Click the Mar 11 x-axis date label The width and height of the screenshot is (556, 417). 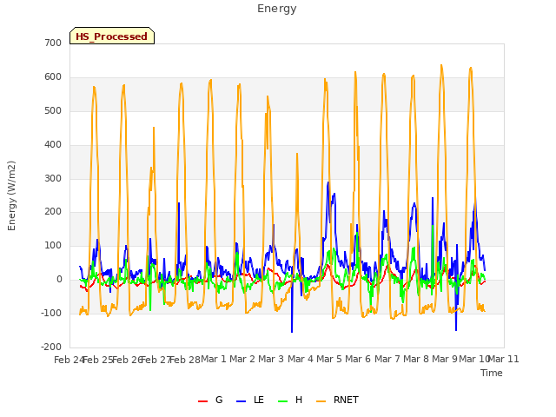click(504, 359)
